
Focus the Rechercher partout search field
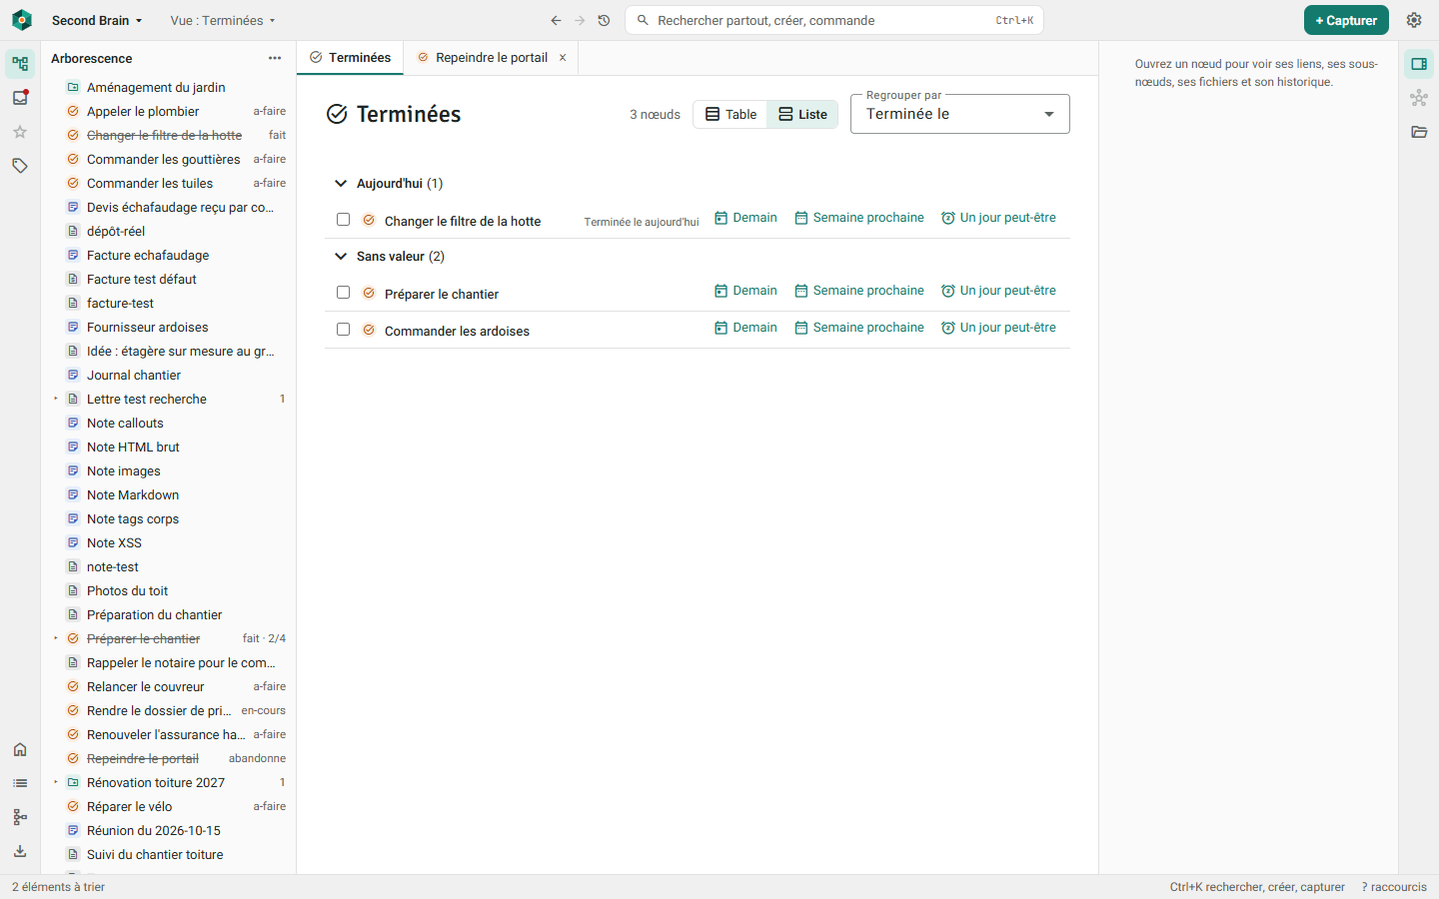[x=834, y=20]
